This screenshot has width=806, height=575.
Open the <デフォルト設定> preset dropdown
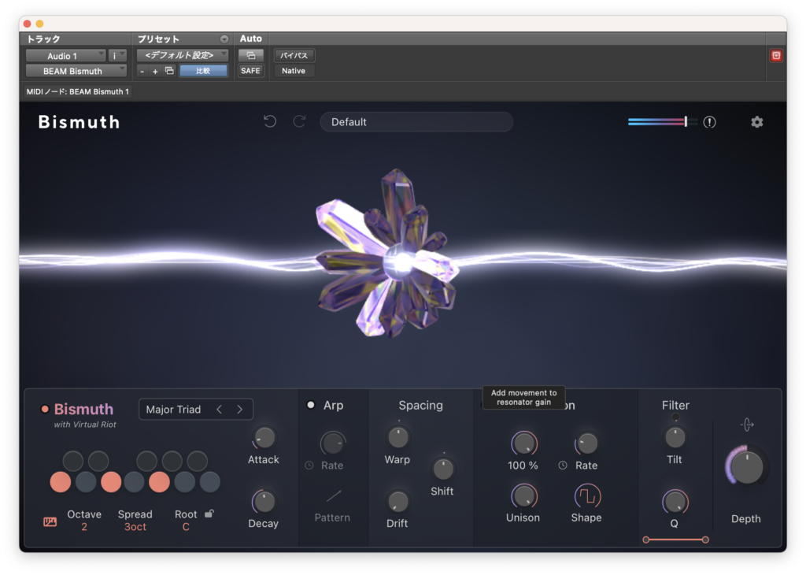183,55
